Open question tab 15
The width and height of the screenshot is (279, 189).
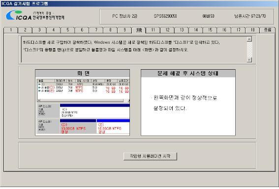pyautogui.click(x=210, y=30)
